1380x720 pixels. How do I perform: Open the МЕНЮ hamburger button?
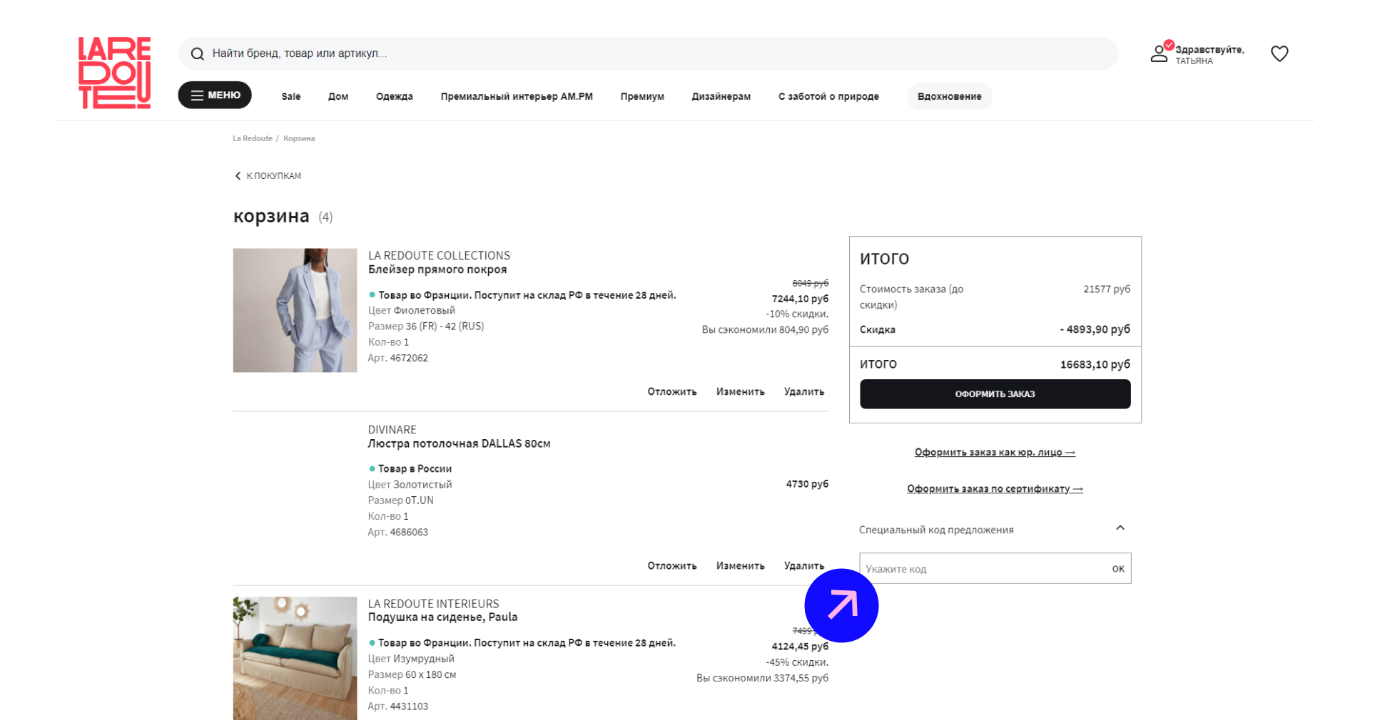(x=215, y=95)
